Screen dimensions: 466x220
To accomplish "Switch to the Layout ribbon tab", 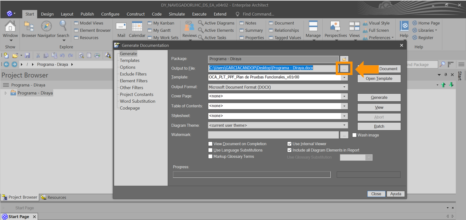I will point(67,14).
